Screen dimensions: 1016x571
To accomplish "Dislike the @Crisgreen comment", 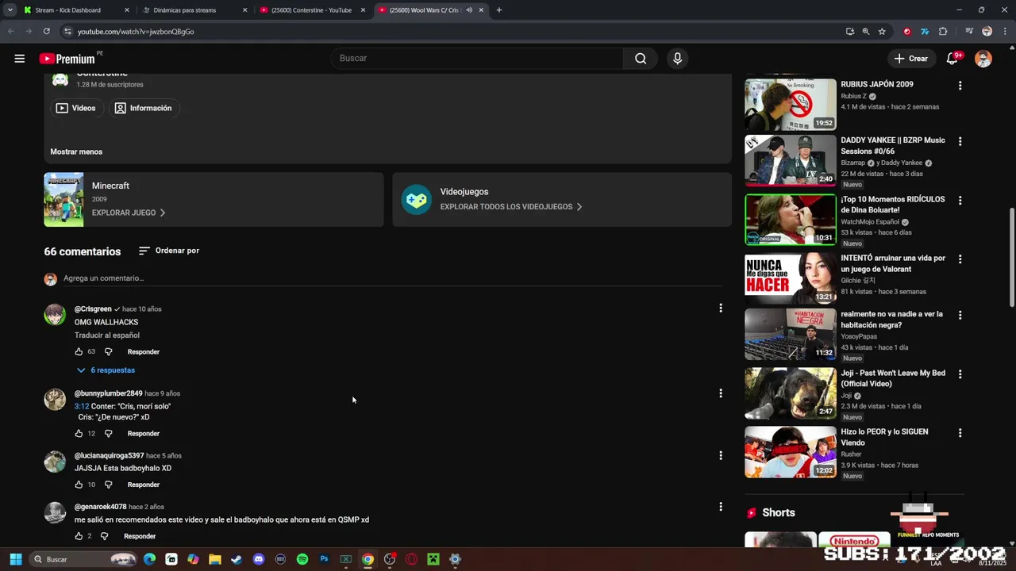I will pyautogui.click(x=109, y=351).
